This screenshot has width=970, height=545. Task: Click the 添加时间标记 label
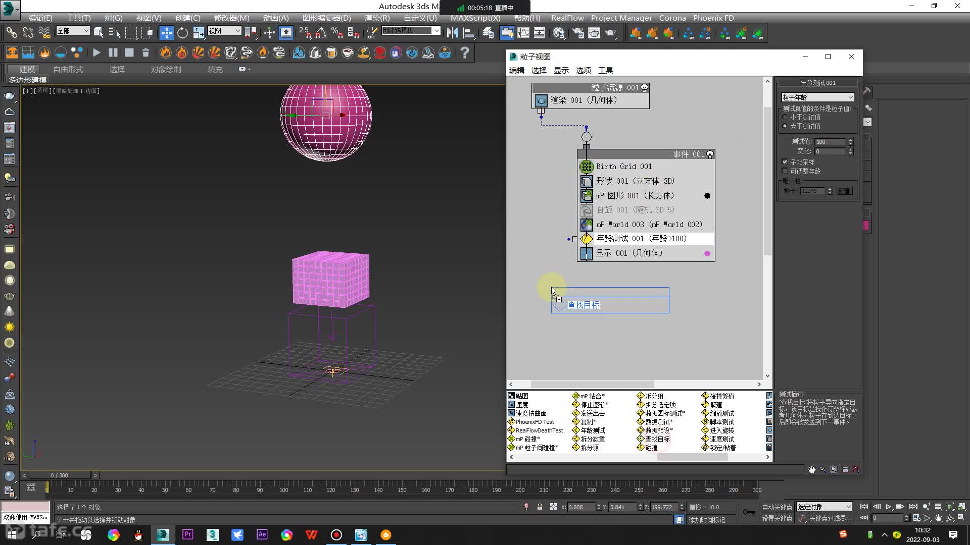coord(706,520)
